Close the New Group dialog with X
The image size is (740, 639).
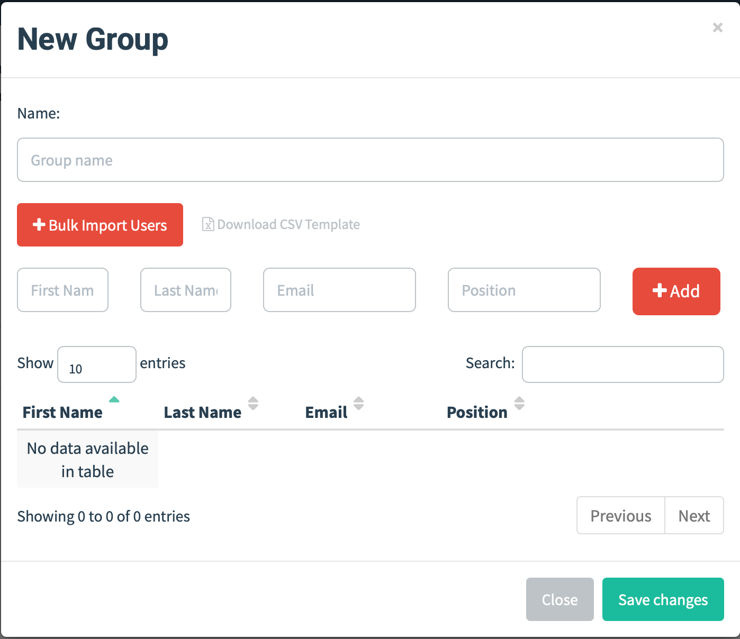pyautogui.click(x=717, y=28)
